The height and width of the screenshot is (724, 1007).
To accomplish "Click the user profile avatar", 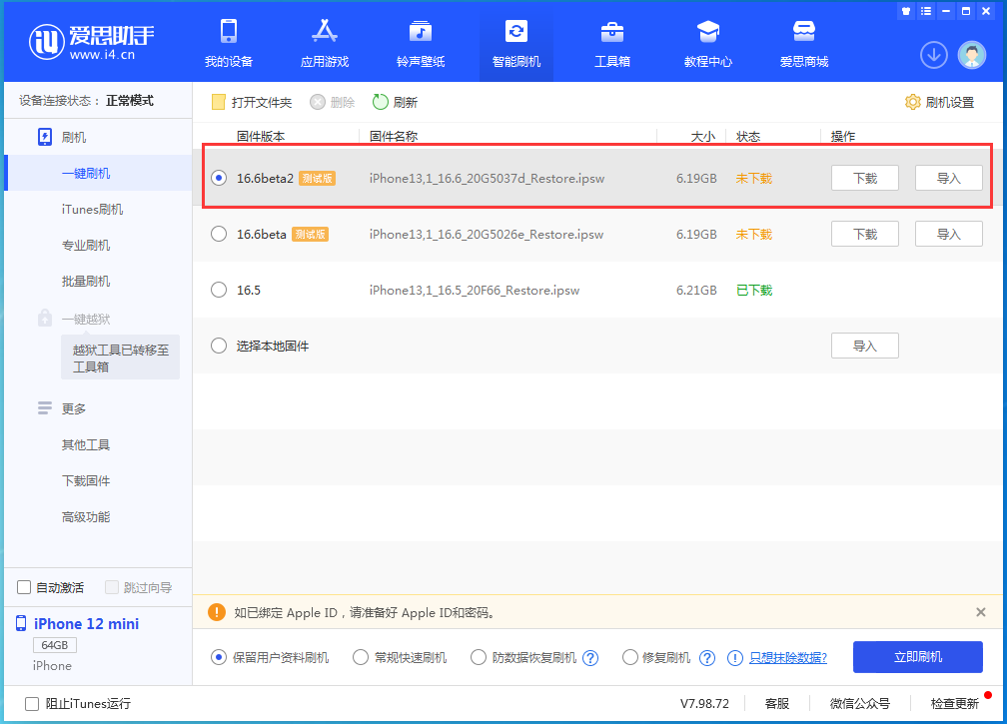I will pos(972,55).
